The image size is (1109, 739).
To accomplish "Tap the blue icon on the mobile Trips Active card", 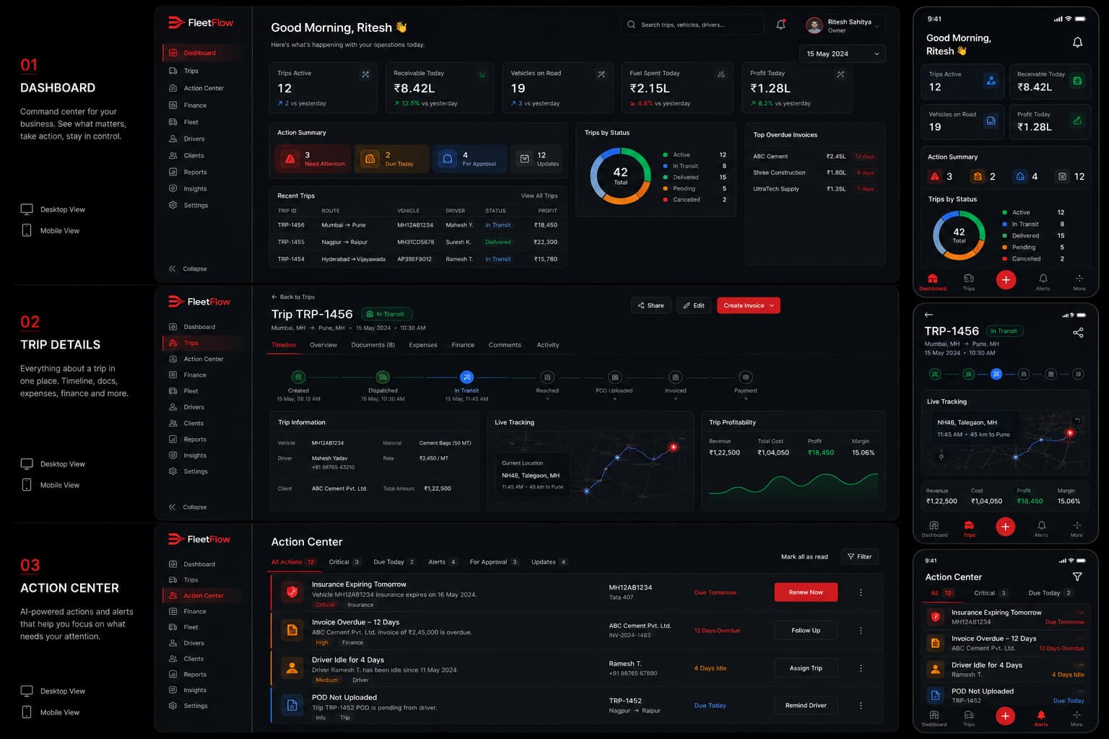I will tap(991, 81).
